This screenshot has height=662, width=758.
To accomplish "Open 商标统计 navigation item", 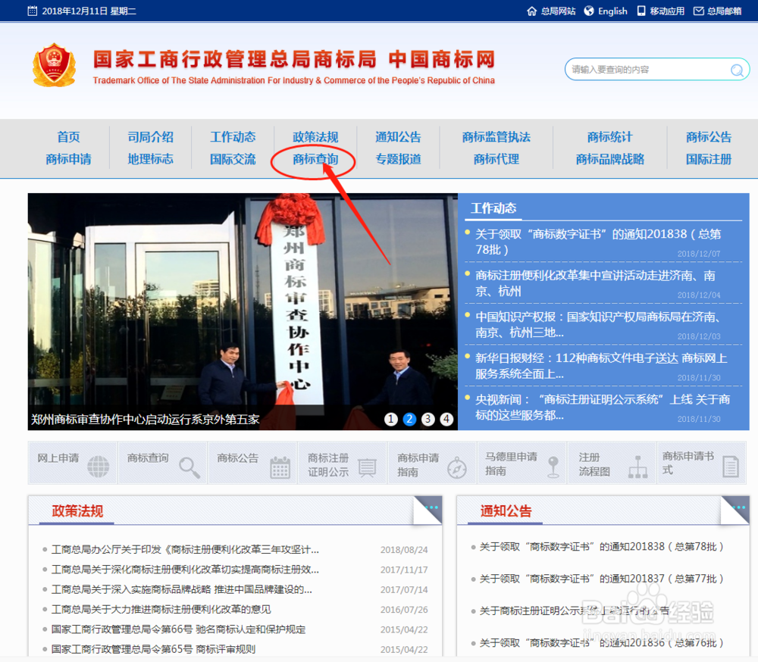I will [609, 137].
